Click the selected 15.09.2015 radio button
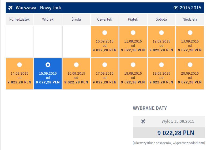This screenshot has width=207, height=150. click(x=48, y=65)
